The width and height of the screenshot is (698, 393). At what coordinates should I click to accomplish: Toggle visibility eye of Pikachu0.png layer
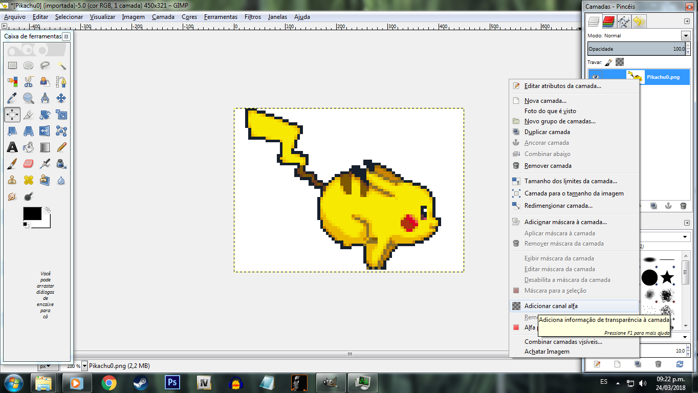point(595,77)
